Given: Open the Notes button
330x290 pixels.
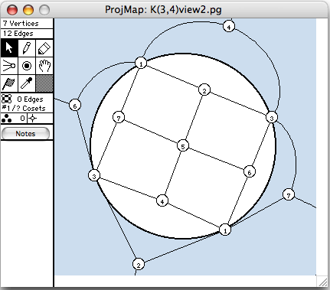Looking at the screenshot, I should [x=25, y=134].
